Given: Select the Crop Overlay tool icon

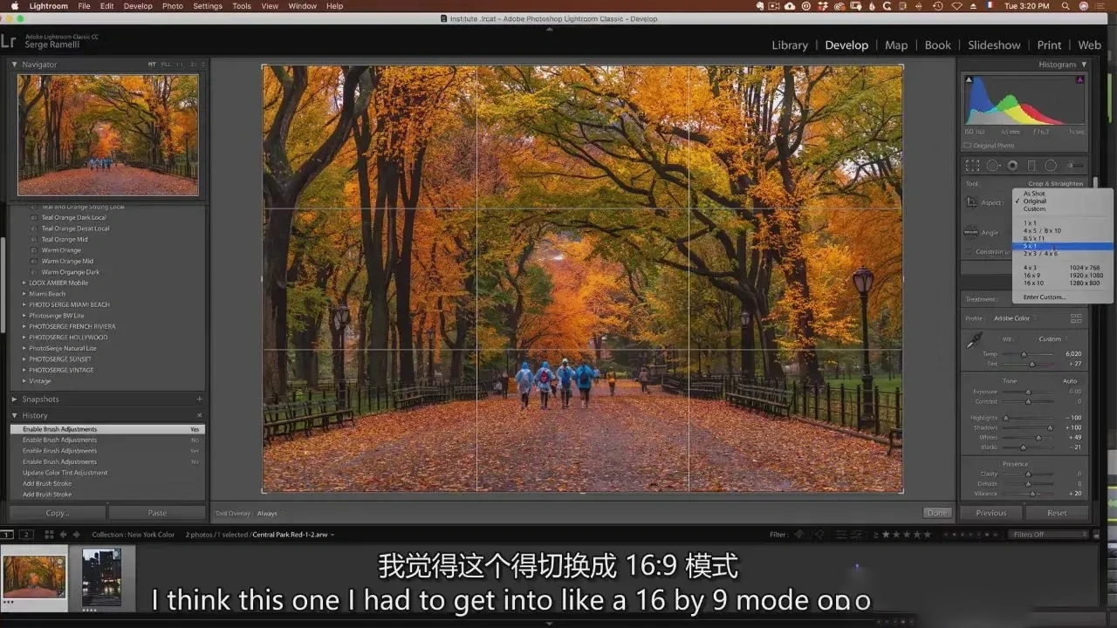Looking at the screenshot, I should click(972, 166).
